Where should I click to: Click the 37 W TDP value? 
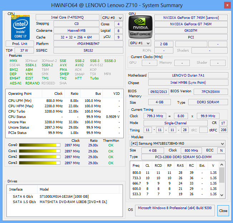tap(24, 50)
